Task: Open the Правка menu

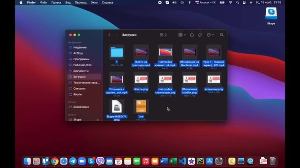Action: pyautogui.click(x=56, y=2)
